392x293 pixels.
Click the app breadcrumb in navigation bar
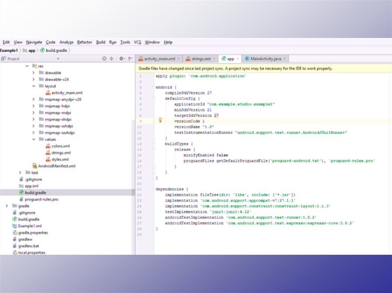point(31,50)
